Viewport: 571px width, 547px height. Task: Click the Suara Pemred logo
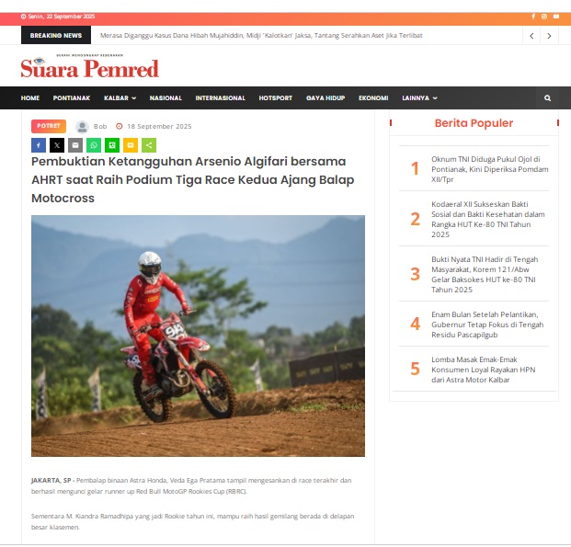[x=89, y=66]
